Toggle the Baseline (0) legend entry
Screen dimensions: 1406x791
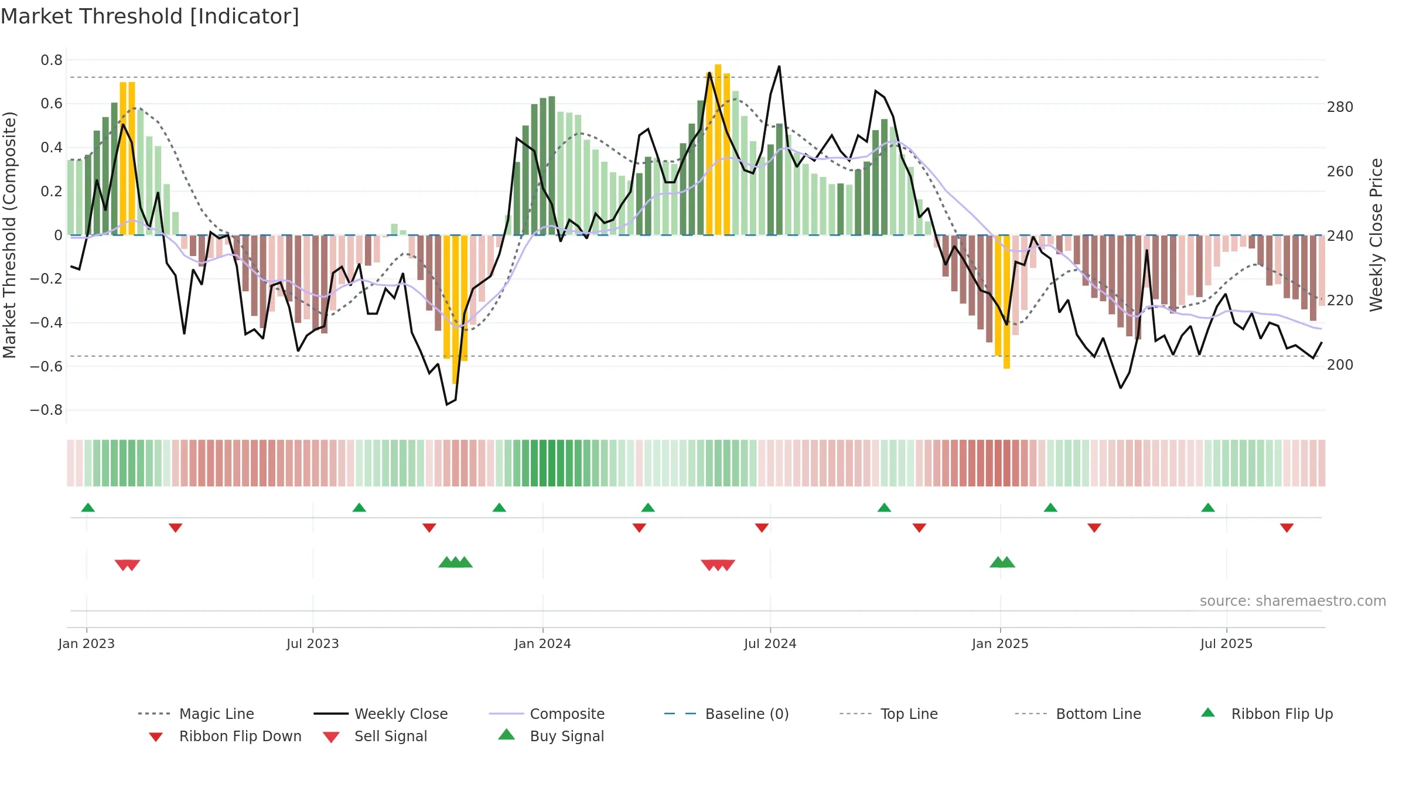pyautogui.click(x=726, y=714)
